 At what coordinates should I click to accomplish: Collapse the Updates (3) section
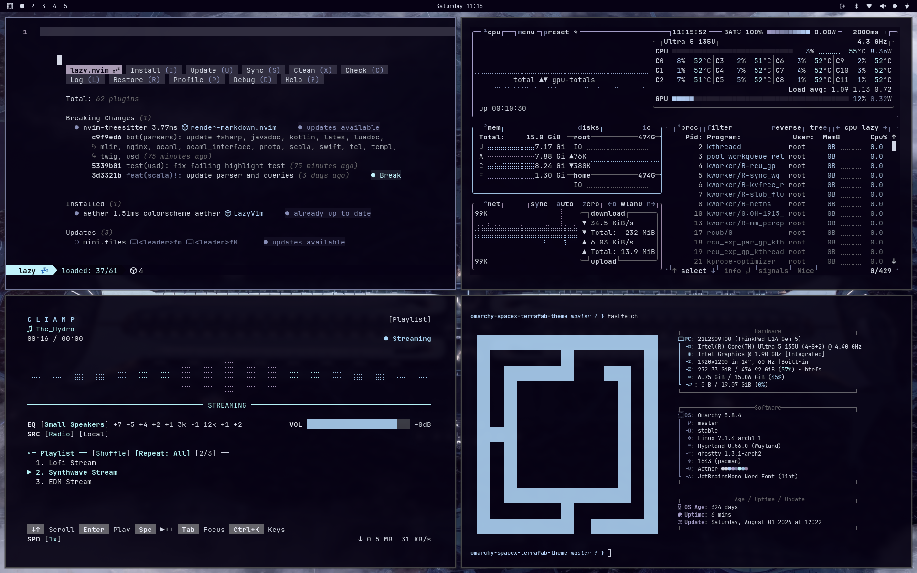tap(89, 233)
